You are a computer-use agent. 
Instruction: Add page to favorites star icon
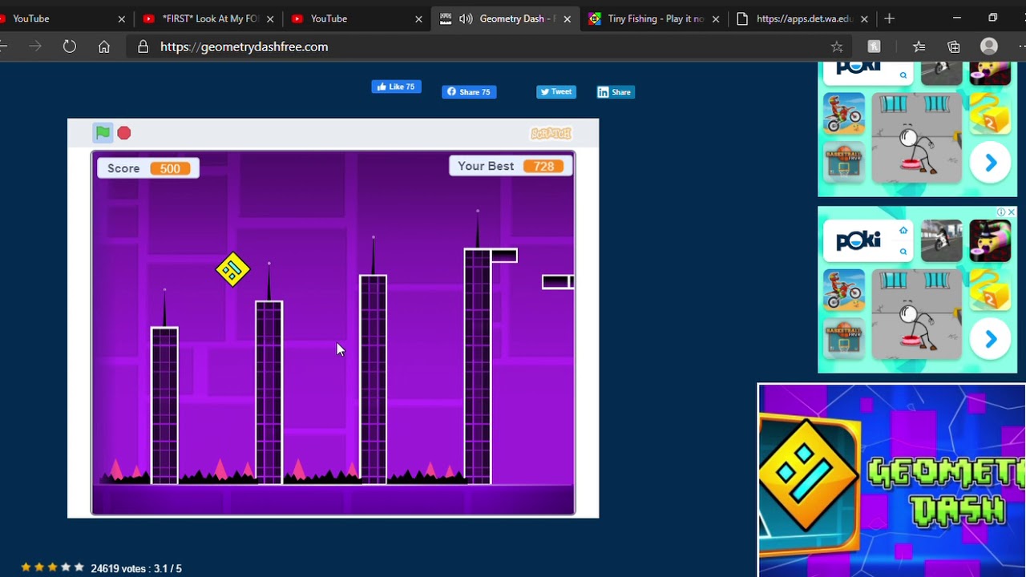837,46
